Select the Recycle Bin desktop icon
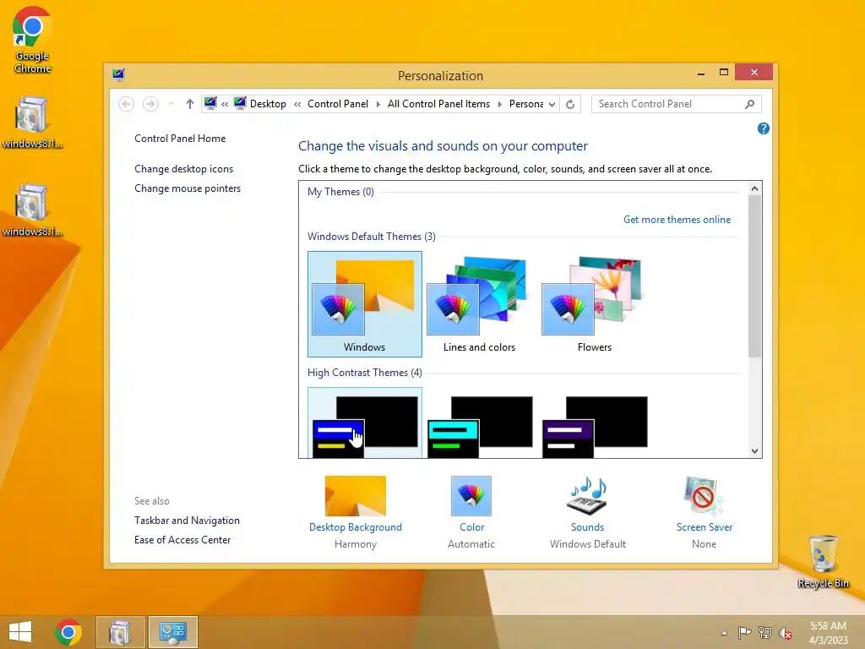Screen dimensions: 865x649 click(823, 561)
